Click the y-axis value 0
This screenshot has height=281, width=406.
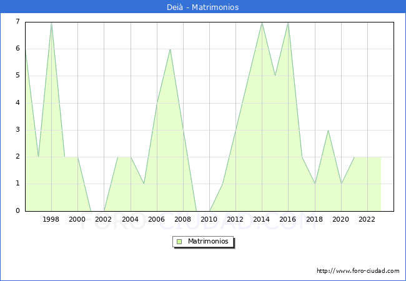coord(17,210)
